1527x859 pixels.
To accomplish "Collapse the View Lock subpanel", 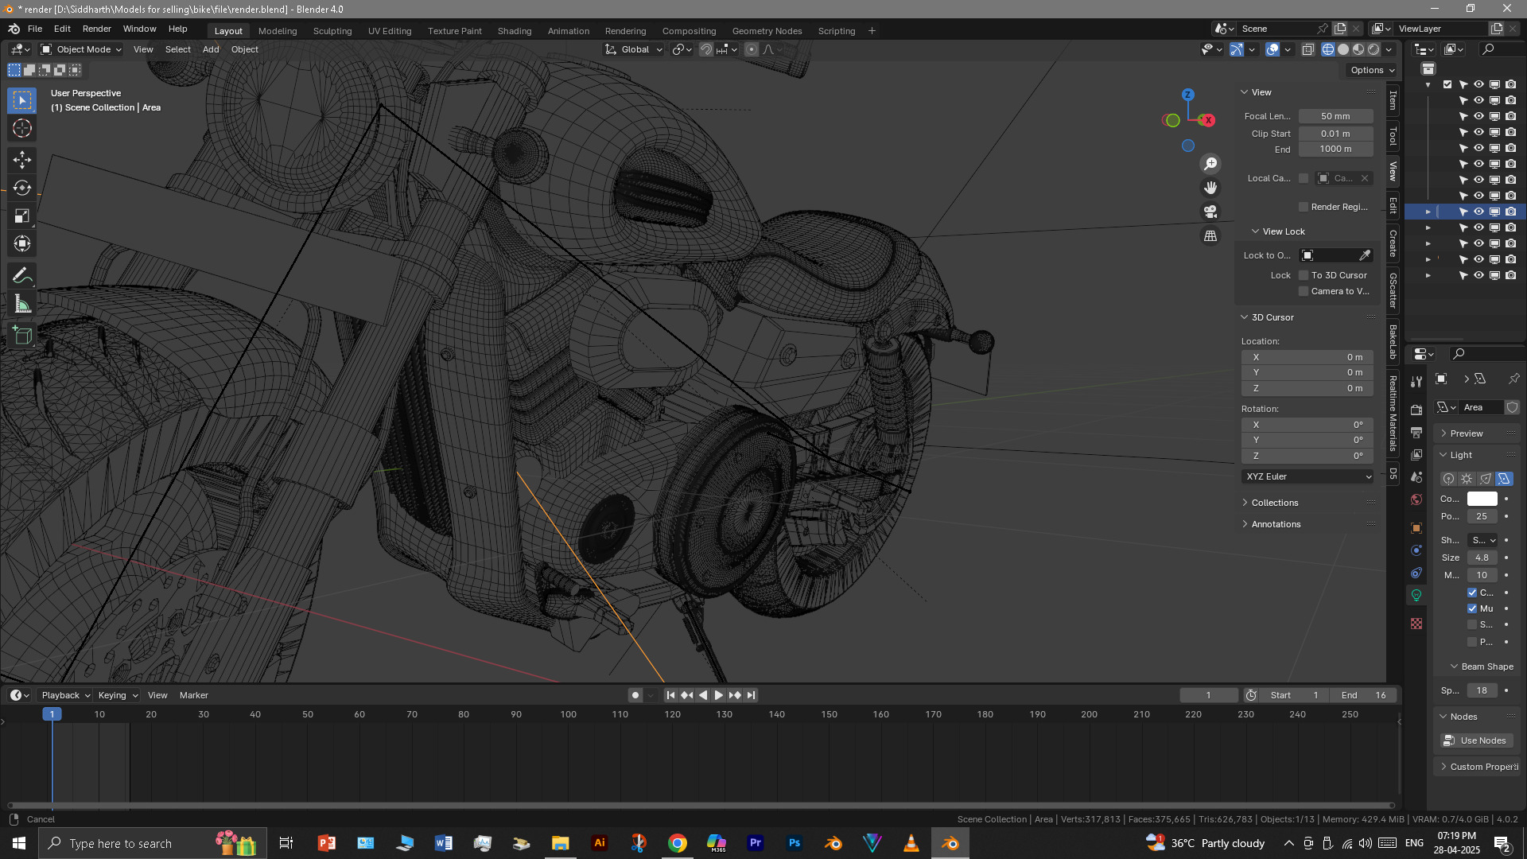I will (1284, 231).
